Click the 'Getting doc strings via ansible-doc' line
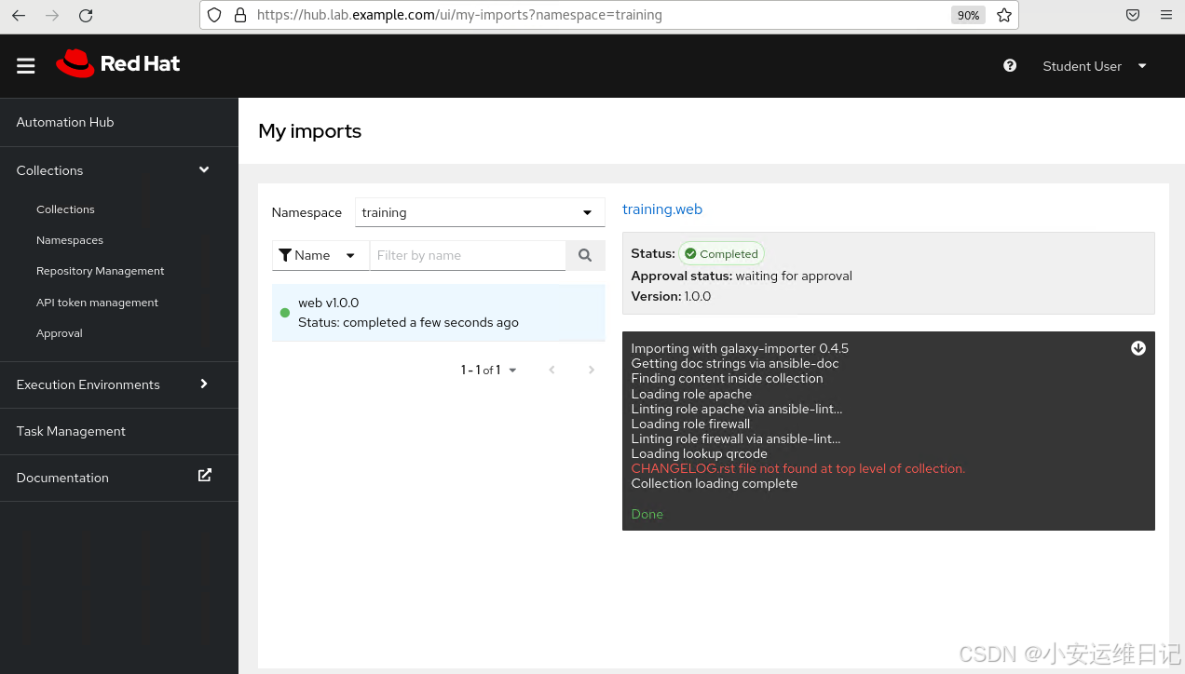This screenshot has width=1185, height=674. [x=735, y=363]
